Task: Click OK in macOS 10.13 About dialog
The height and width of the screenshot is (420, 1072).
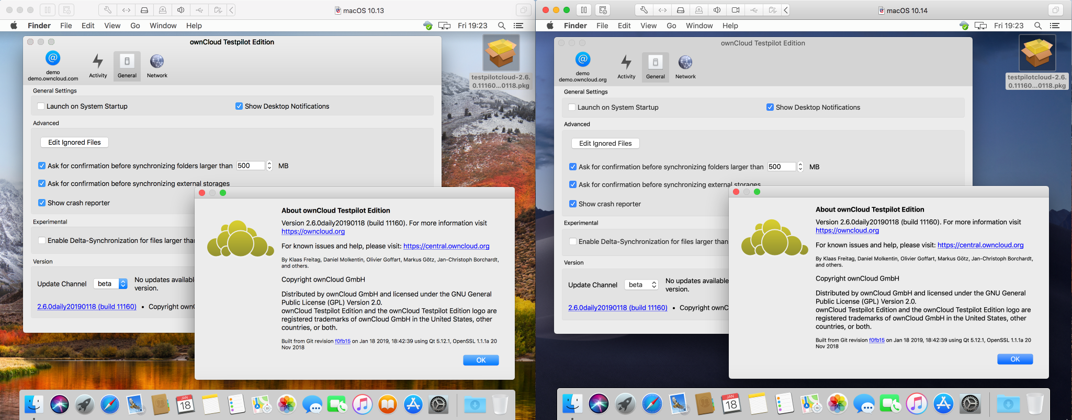Action: pos(481,360)
